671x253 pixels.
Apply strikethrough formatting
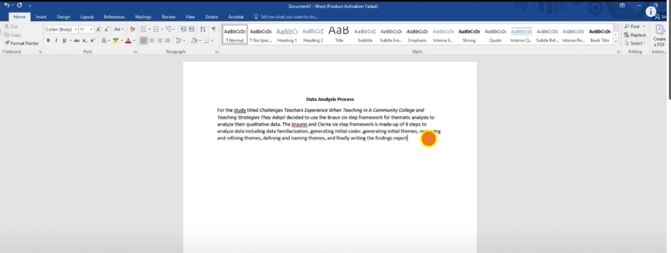click(77, 41)
